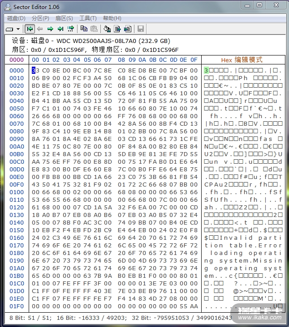Close the Sector Editor window
Viewport: 289px width, 327px height.
pos(276,5)
